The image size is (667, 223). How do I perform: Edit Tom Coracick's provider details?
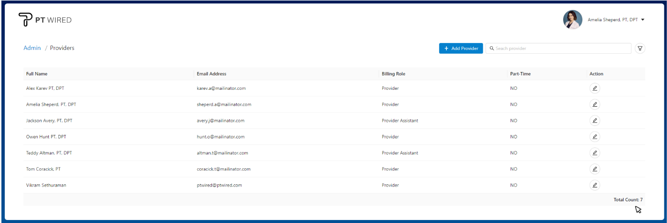coord(594,169)
